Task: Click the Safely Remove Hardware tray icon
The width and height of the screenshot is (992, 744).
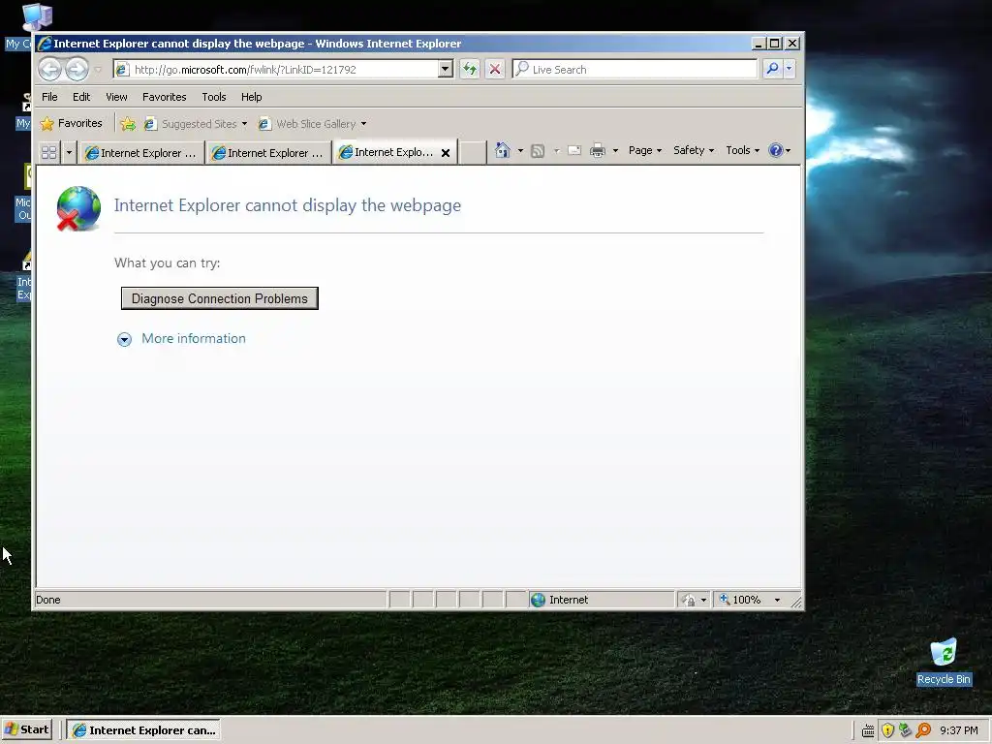Action: coord(906,730)
